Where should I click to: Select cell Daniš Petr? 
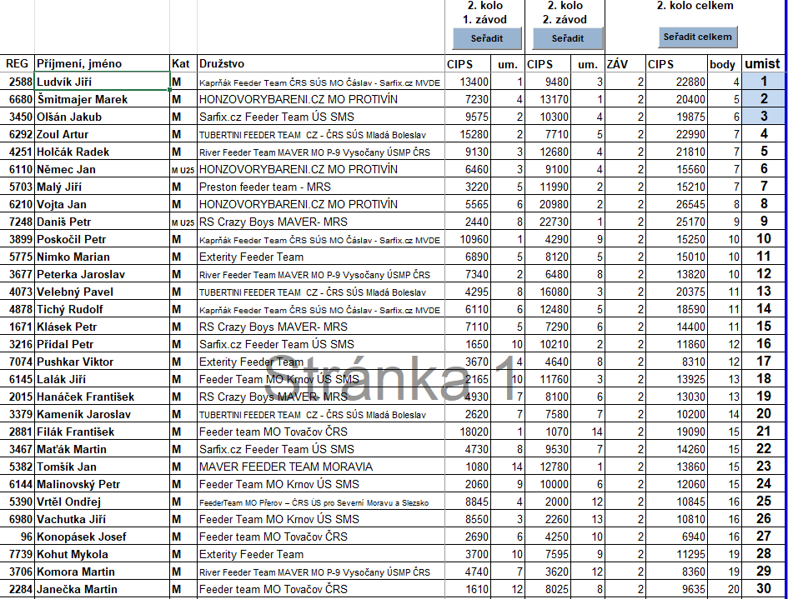[x=103, y=222]
